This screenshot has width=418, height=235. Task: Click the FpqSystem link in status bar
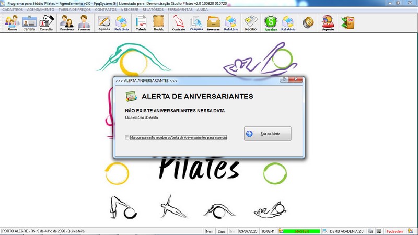coord(395,231)
